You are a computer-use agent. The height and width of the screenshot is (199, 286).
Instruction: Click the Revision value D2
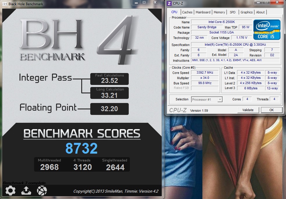coord(272,55)
